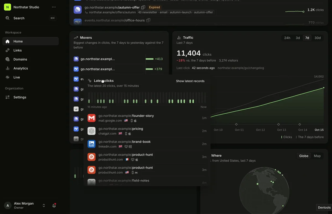
Task: Click the Alex Morgan avatar circle
Action: click(x=7, y=205)
